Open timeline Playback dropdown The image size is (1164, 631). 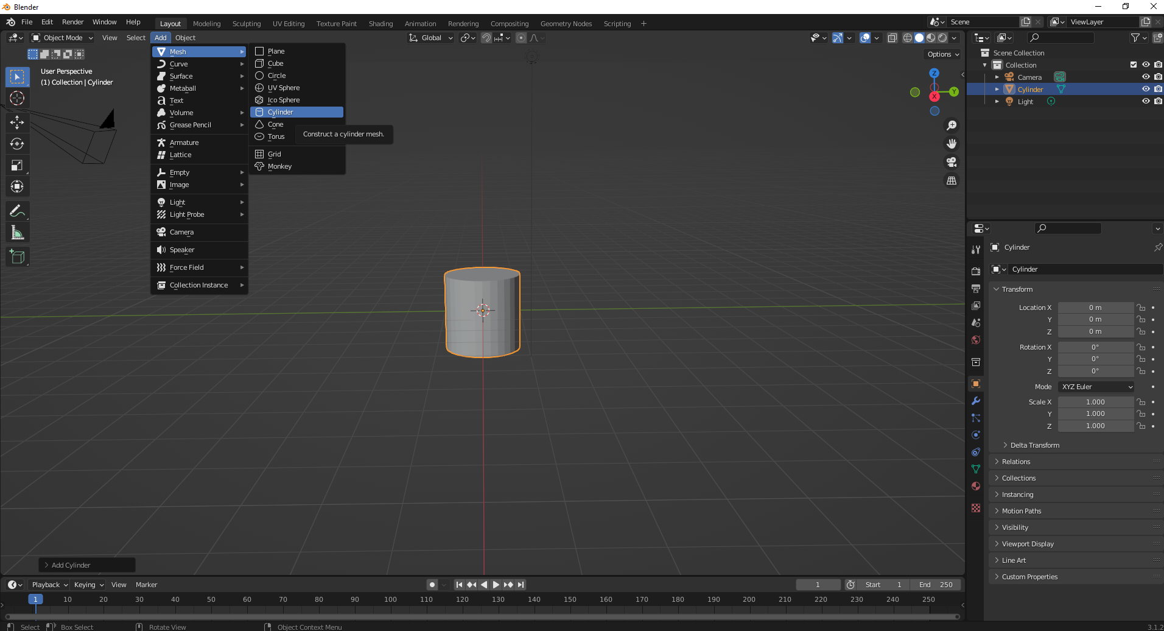click(x=50, y=585)
